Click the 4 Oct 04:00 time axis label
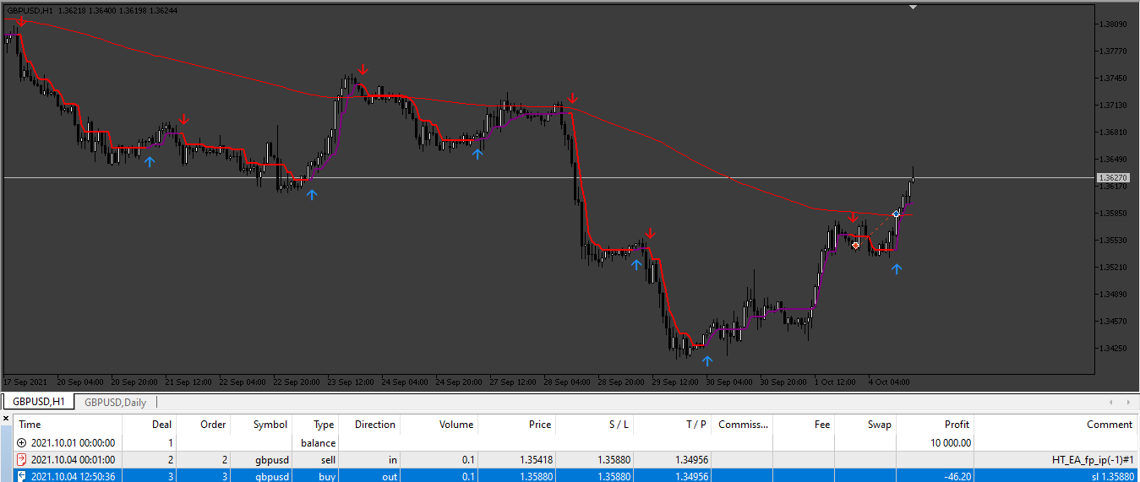This screenshot has height=482, width=1140. 889,382
